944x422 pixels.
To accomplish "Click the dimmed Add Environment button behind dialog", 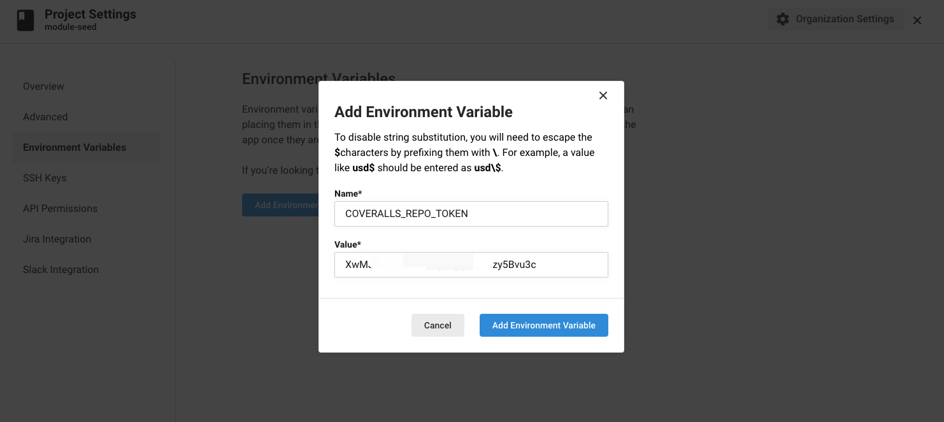I will [280, 205].
